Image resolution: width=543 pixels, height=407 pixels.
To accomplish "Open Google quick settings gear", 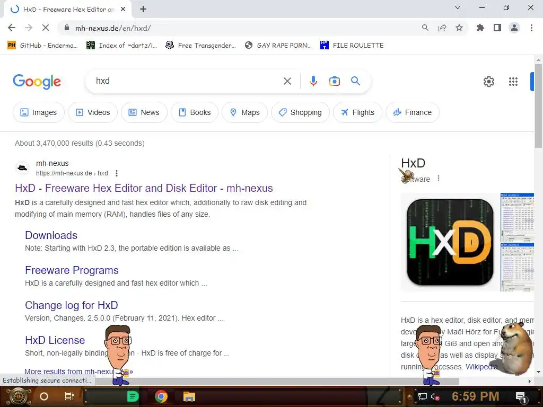I will [x=488, y=82].
